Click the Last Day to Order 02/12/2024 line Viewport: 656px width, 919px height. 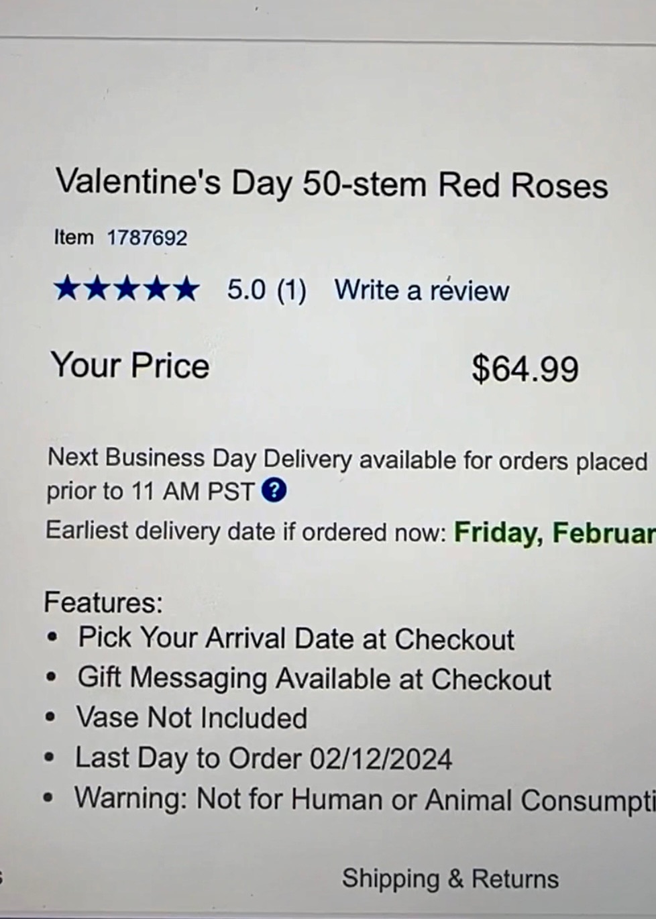coord(263,759)
